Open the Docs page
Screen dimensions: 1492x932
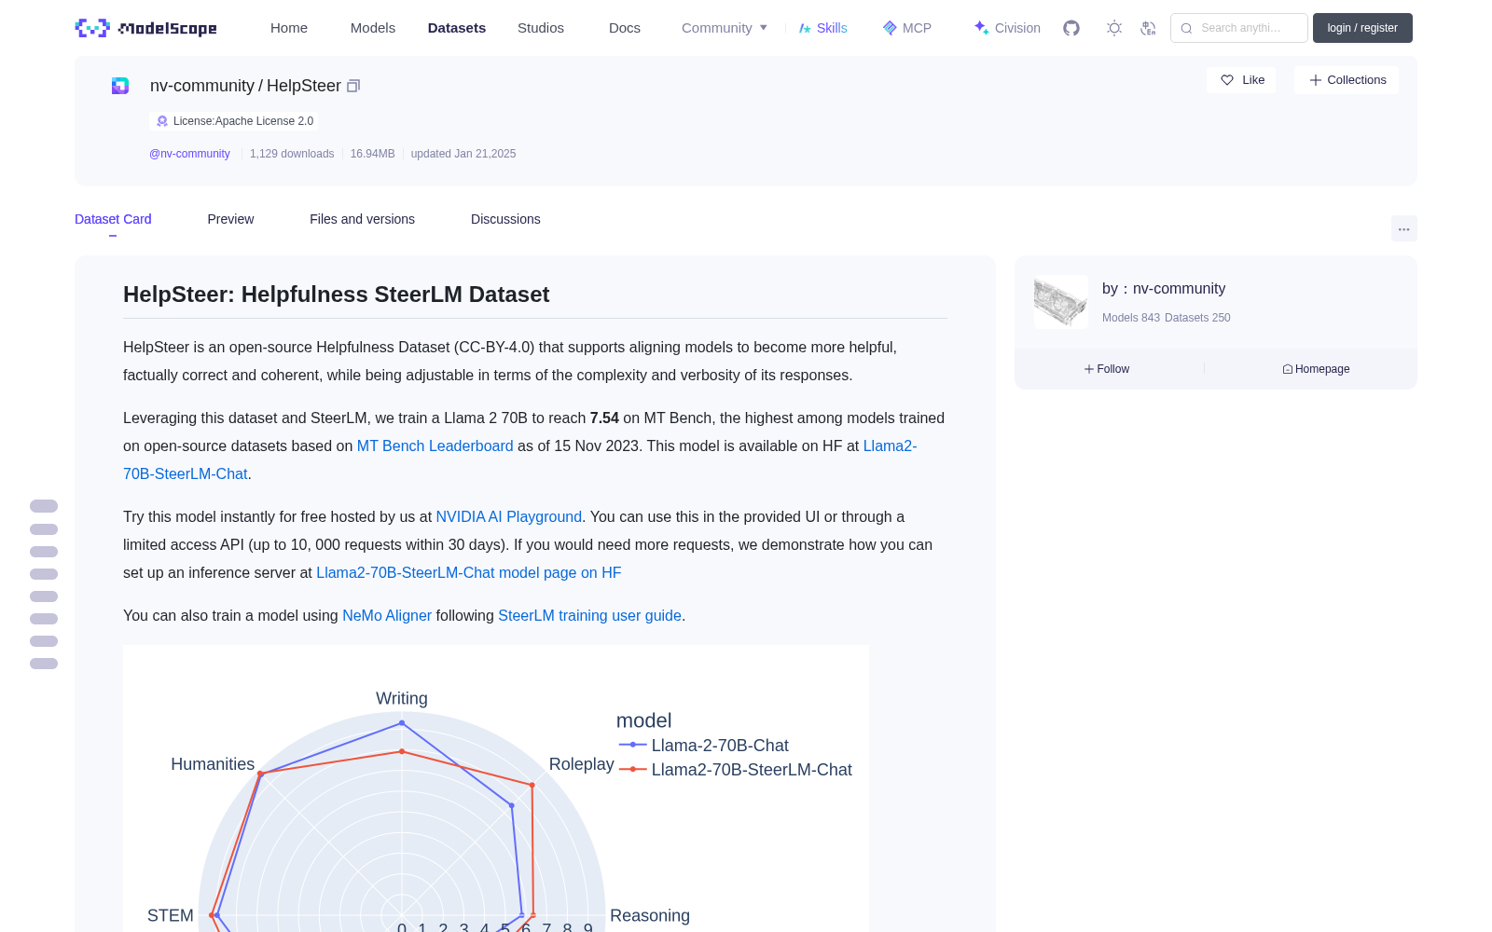625,28
